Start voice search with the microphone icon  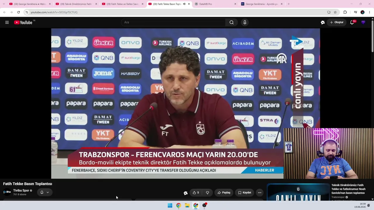tap(245, 22)
